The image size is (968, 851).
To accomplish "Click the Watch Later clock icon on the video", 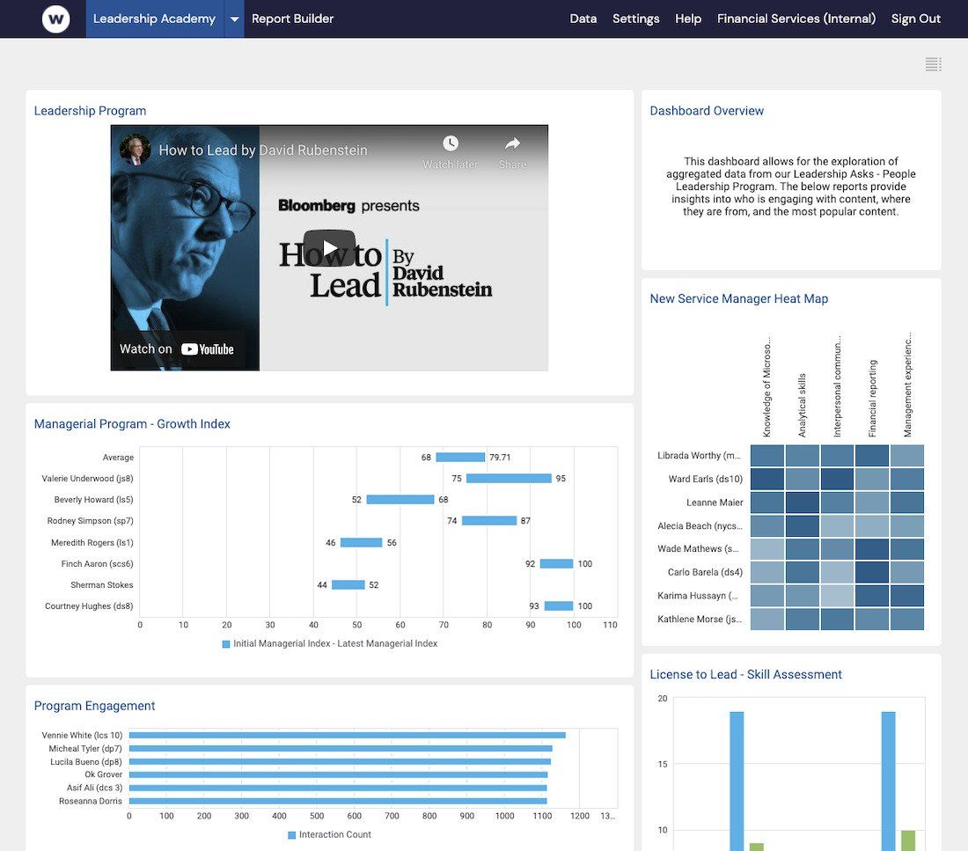I will (450, 143).
